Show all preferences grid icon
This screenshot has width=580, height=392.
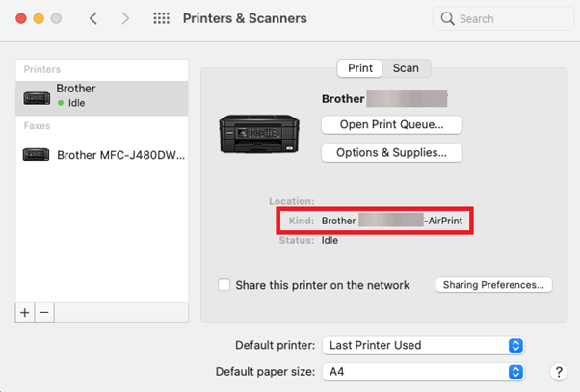(161, 18)
